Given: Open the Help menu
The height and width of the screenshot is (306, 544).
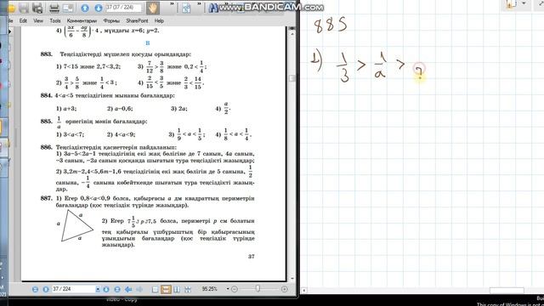Looking at the screenshot, I should point(159,20).
